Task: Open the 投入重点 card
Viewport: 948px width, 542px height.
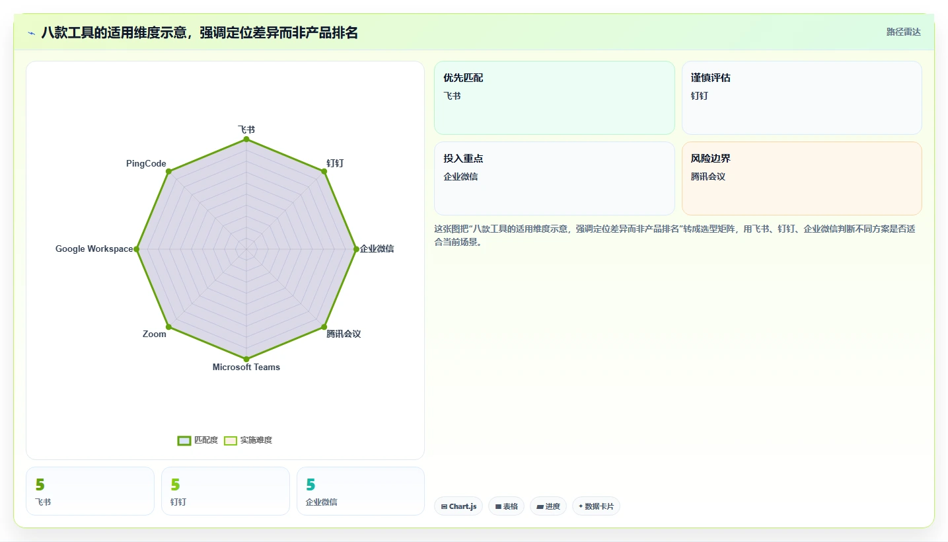Action: pyautogui.click(x=554, y=178)
